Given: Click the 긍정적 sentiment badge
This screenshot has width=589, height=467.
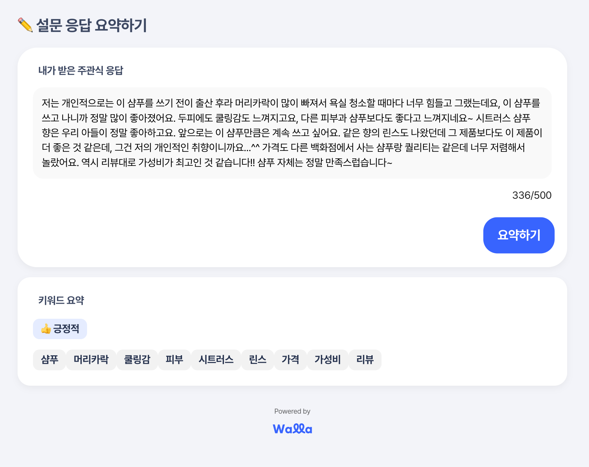Looking at the screenshot, I should pyautogui.click(x=60, y=329).
